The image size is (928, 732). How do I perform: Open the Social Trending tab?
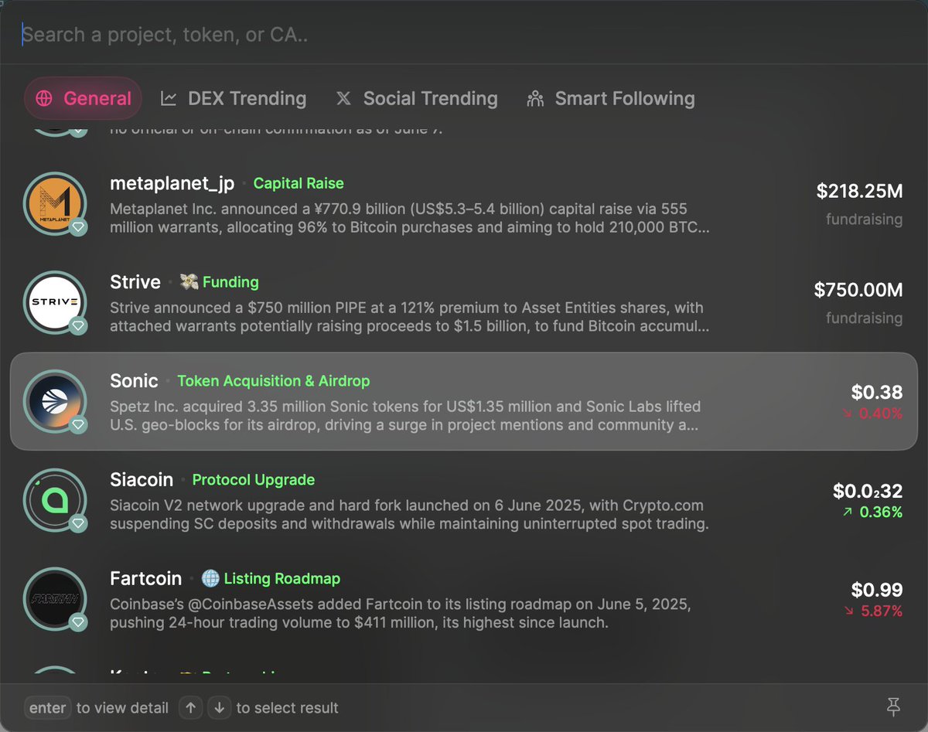pos(417,99)
